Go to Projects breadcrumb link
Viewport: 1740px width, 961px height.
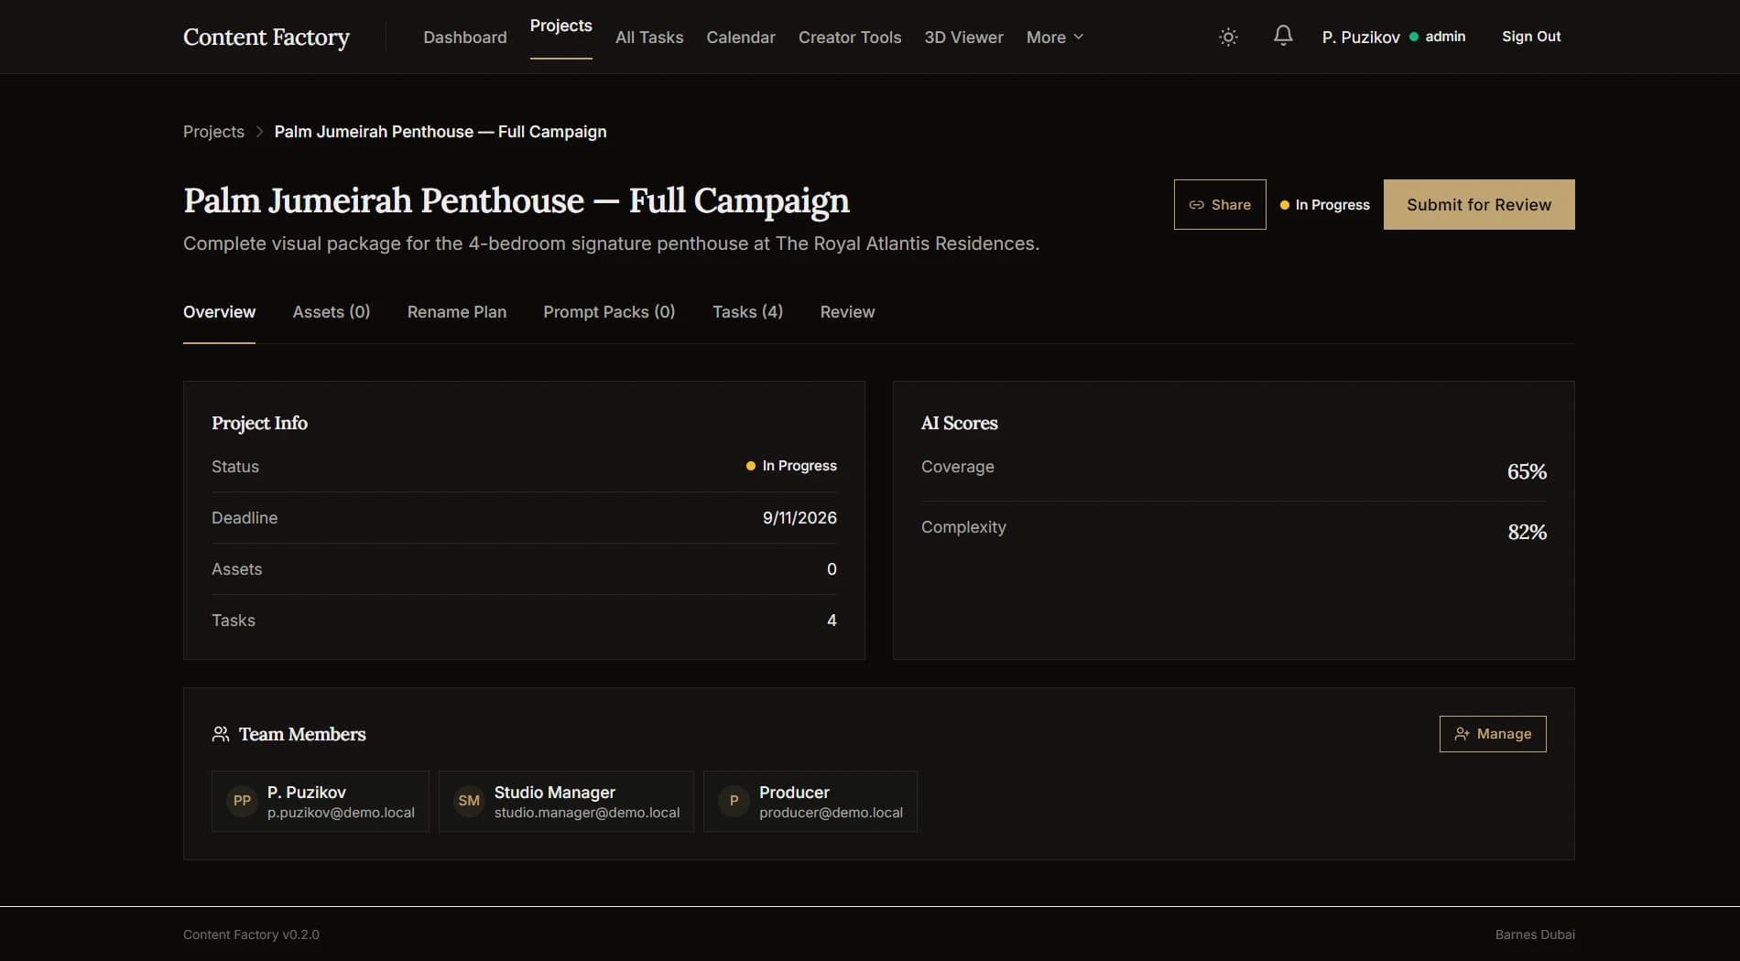tap(213, 132)
